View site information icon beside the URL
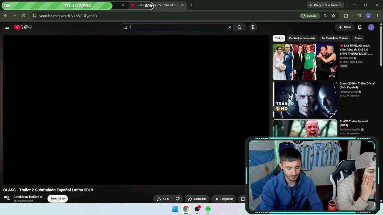This screenshot has height=215, width=383. [x=34, y=16]
